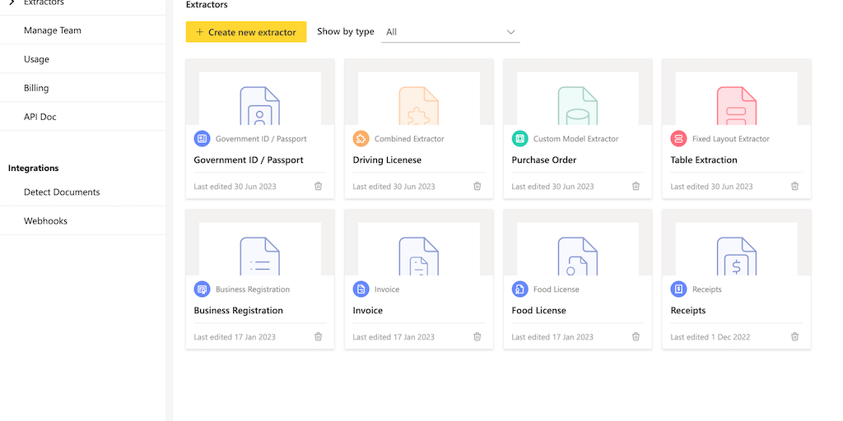Select Detect Documents under Integrations
Viewport: 843px width, 421px height.
(62, 192)
